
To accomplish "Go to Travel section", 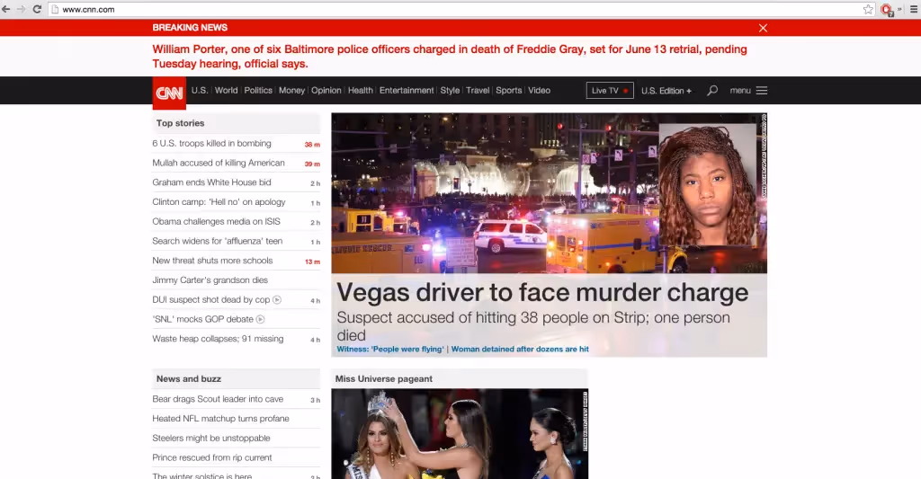I will (x=478, y=91).
